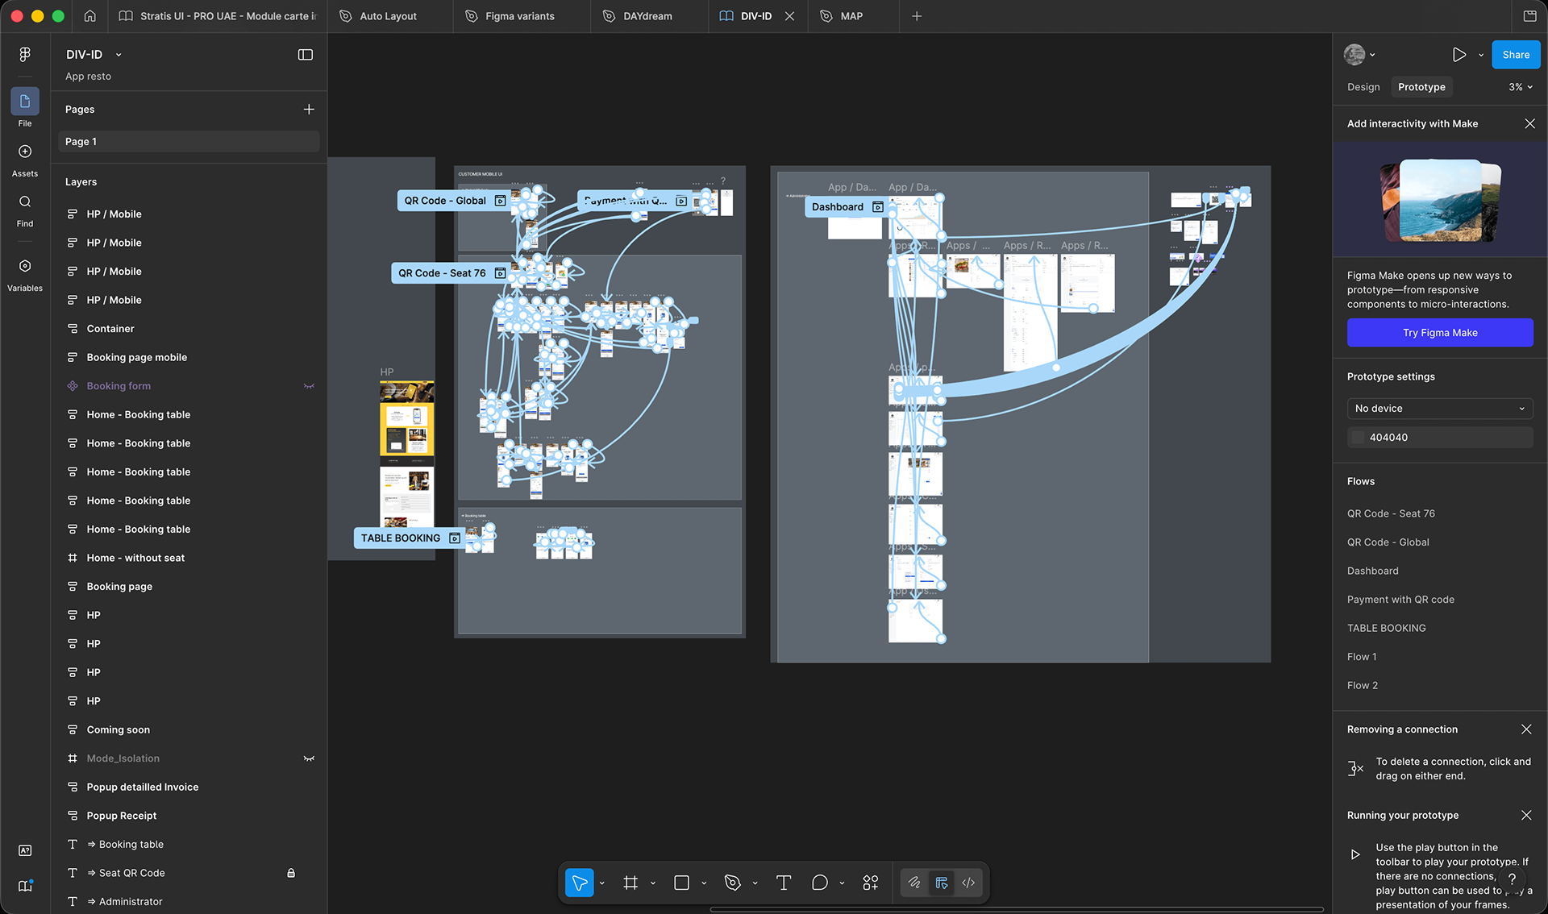Show the hidden Mode_Isolation layer

click(x=309, y=758)
